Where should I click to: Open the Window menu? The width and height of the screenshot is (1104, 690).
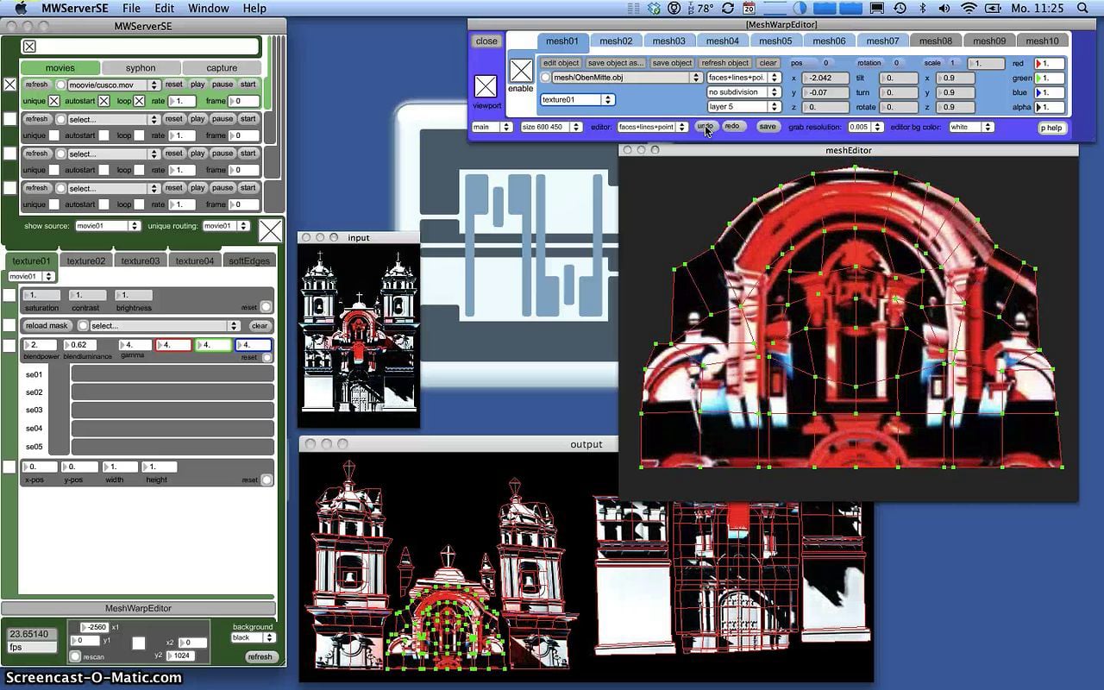coord(208,8)
